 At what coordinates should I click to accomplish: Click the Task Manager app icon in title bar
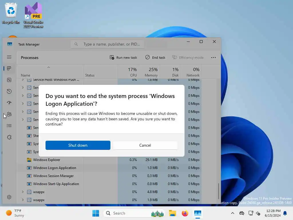[10, 44]
